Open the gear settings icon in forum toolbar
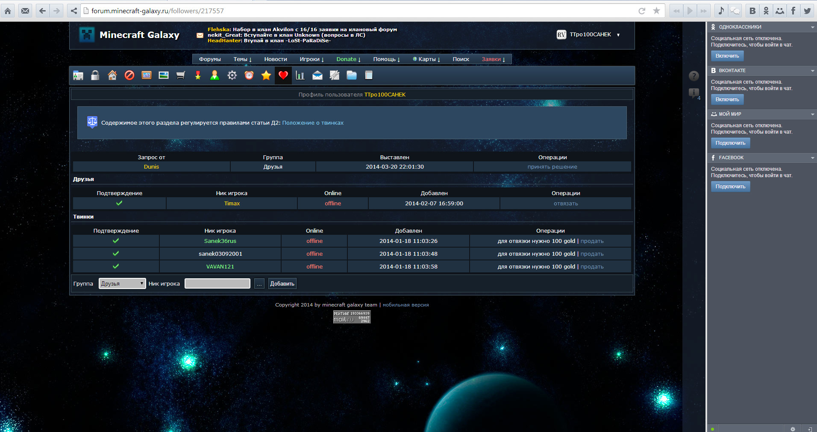This screenshot has height=432, width=817. coord(232,76)
